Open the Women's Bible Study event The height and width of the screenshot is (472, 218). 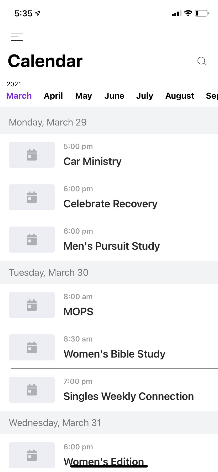pyautogui.click(x=115, y=354)
